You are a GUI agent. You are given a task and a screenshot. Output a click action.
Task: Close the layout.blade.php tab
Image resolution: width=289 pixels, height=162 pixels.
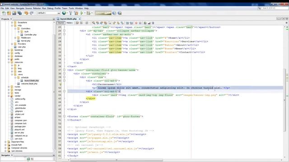point(79,19)
